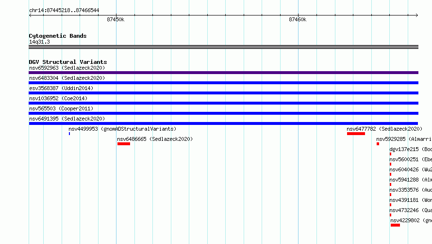
Task: Select the blue esv3568387 variant bar
Action: click(223, 93)
